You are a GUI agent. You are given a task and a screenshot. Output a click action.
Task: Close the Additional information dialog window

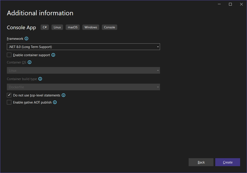(x=241, y=4)
